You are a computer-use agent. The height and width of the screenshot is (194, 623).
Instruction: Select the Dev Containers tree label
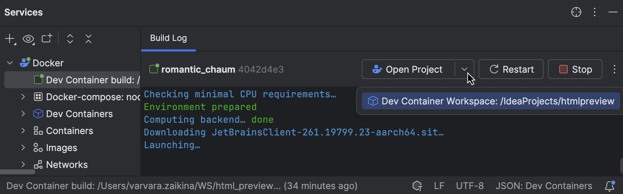[x=79, y=114]
